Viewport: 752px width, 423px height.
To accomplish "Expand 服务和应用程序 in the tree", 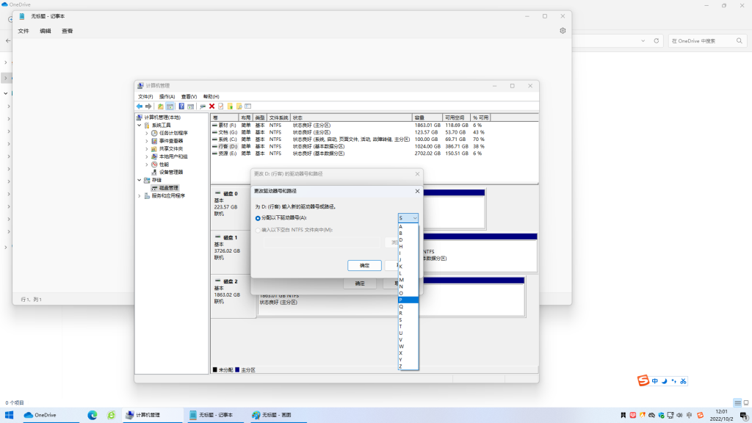I will pyautogui.click(x=140, y=196).
